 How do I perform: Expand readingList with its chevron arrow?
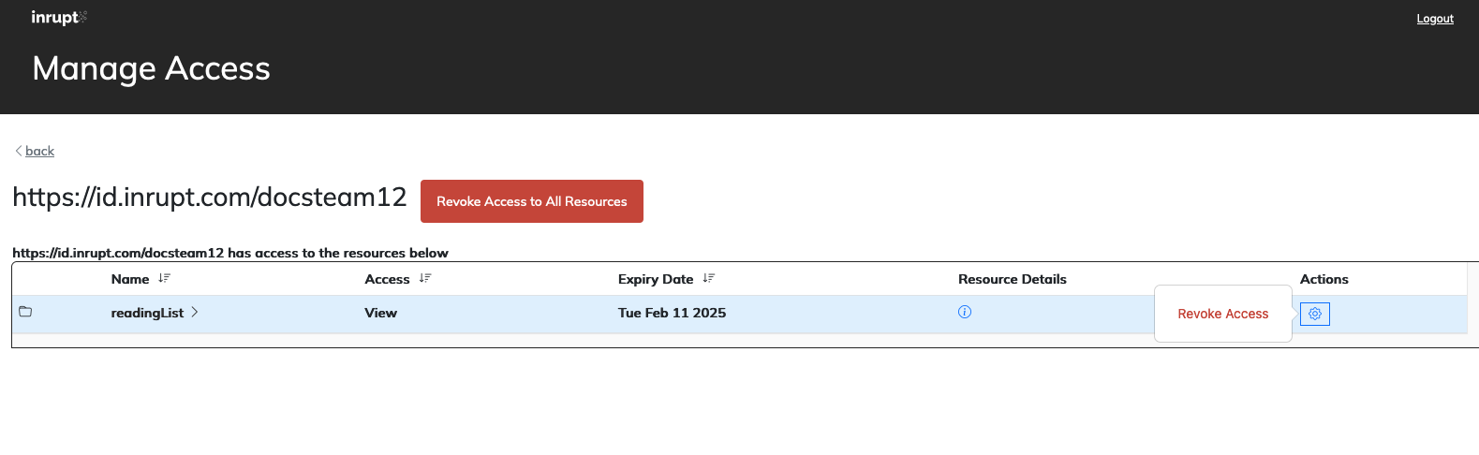point(195,312)
